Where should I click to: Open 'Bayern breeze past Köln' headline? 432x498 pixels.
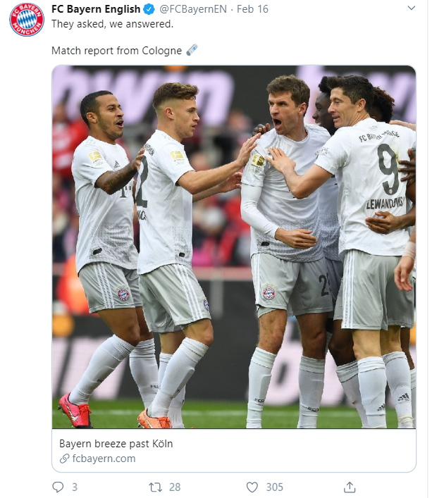click(x=116, y=443)
